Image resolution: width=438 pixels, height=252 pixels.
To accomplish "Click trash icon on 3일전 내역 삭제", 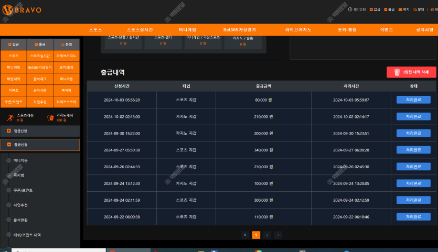I will (x=397, y=72).
